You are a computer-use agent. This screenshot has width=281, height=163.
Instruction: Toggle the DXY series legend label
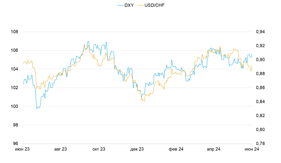tap(129, 5)
